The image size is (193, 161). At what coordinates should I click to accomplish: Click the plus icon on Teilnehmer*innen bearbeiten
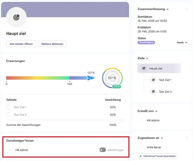141,156
